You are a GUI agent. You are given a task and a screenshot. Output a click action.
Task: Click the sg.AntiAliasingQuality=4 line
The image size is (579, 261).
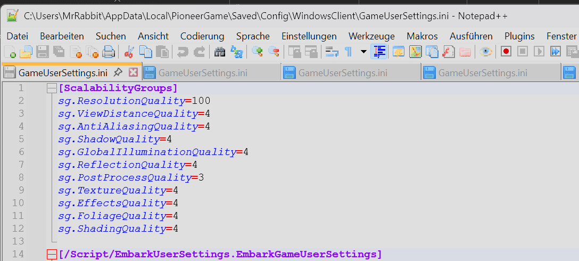tap(134, 126)
